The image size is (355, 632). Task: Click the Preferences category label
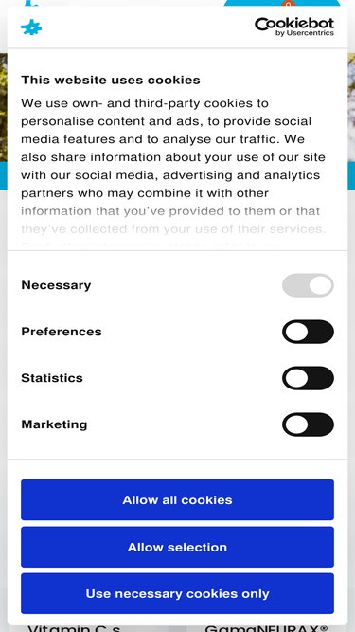pos(62,332)
